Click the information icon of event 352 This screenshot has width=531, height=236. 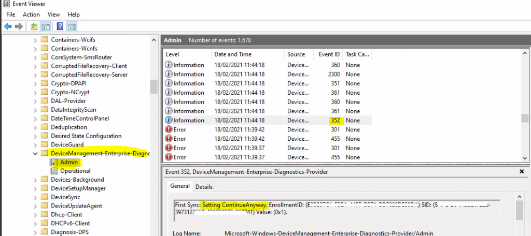tap(169, 121)
